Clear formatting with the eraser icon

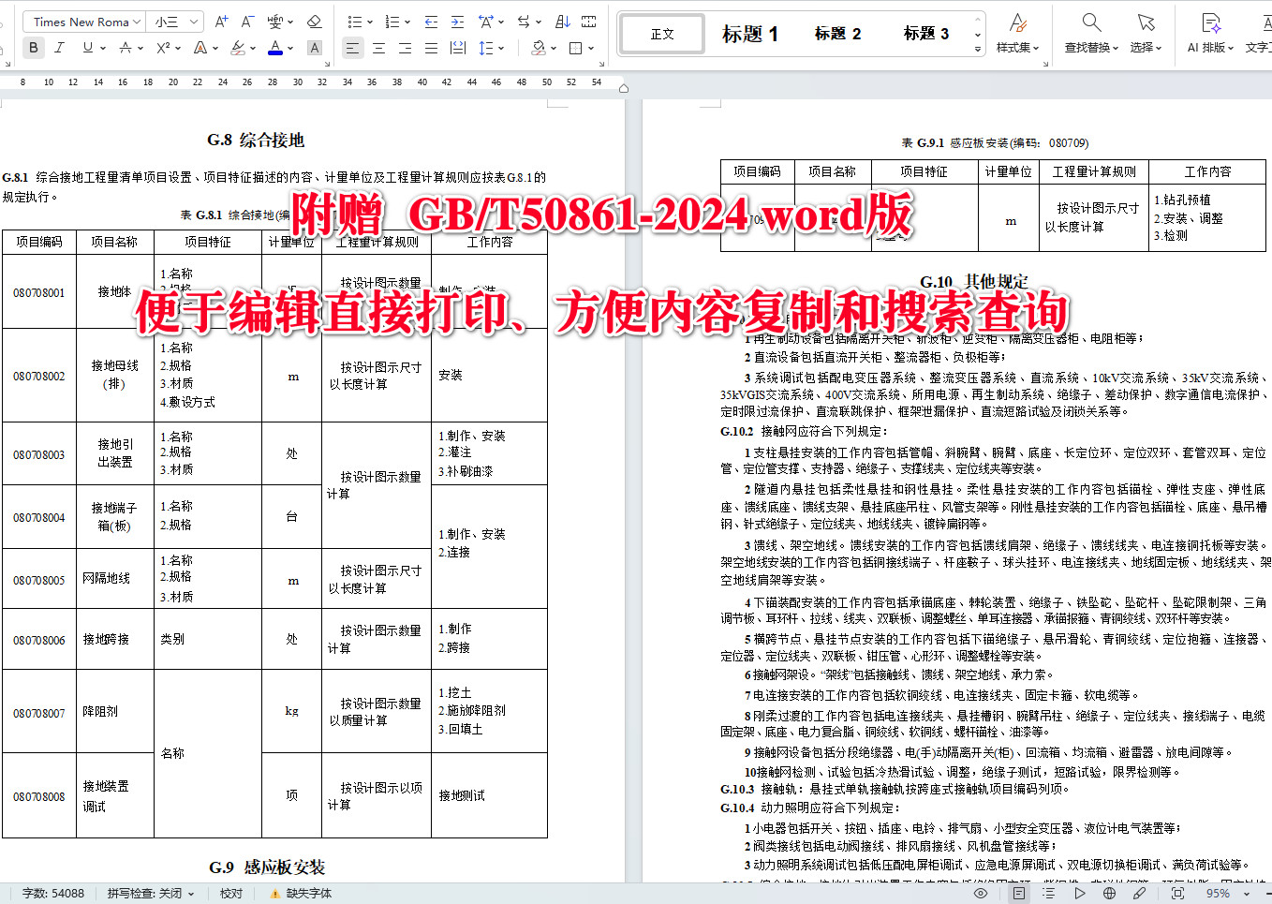[314, 21]
